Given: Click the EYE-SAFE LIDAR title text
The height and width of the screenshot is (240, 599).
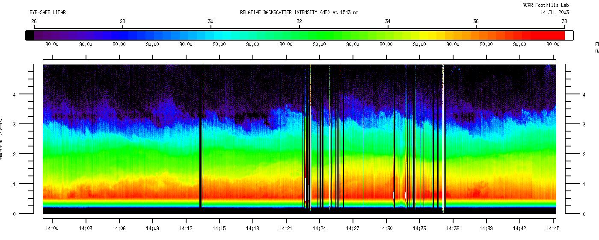Looking at the screenshot, I should point(47,12).
